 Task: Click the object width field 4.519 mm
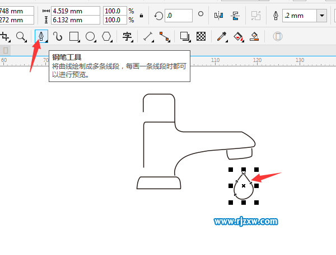pos(76,11)
